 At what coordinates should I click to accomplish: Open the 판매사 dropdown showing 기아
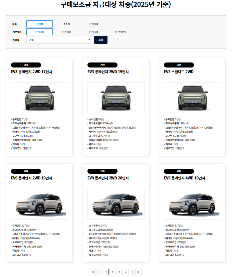(60, 40)
